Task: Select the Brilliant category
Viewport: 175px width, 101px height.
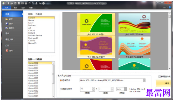Action: (41, 33)
